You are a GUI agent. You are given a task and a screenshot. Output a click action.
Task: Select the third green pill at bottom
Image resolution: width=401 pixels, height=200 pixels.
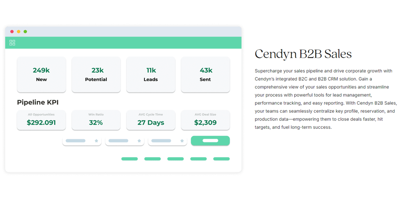176,159
